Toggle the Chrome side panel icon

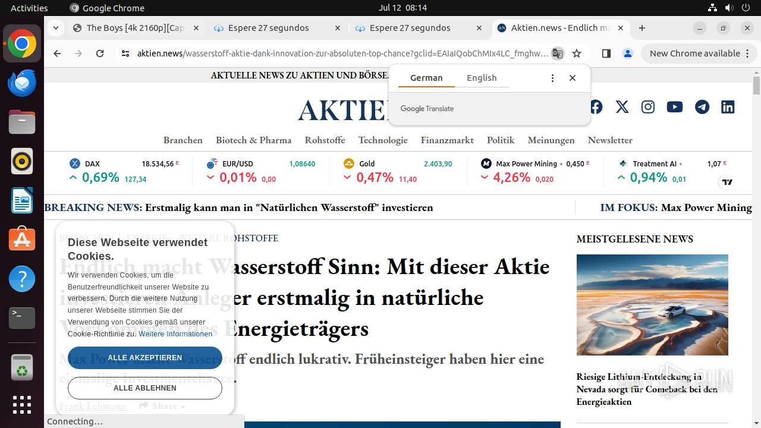(606, 53)
